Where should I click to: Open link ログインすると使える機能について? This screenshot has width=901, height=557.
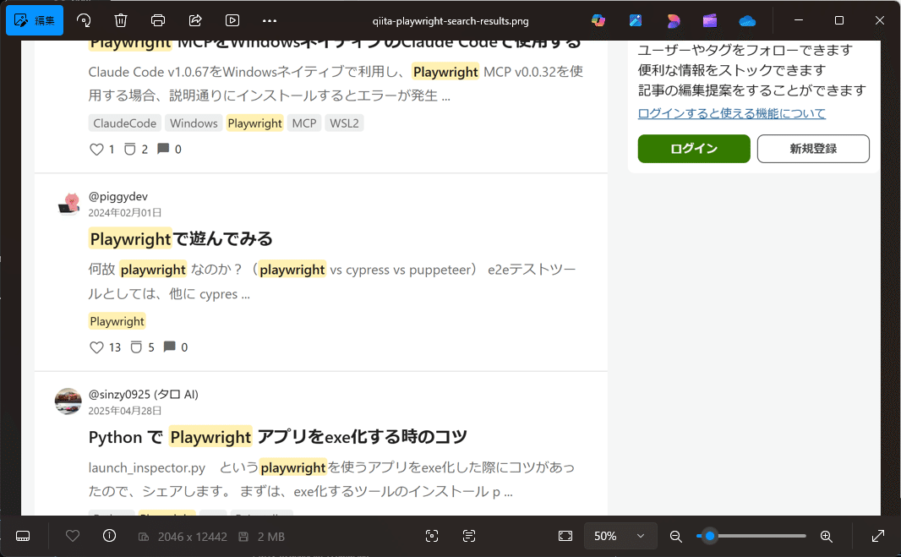click(731, 113)
